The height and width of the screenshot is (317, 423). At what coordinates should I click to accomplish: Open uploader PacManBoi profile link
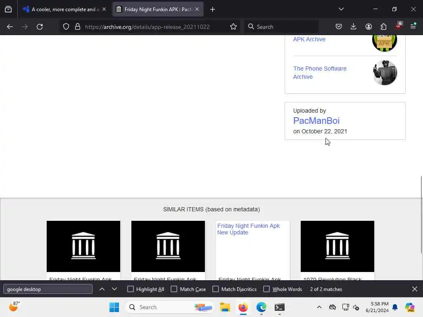316,121
